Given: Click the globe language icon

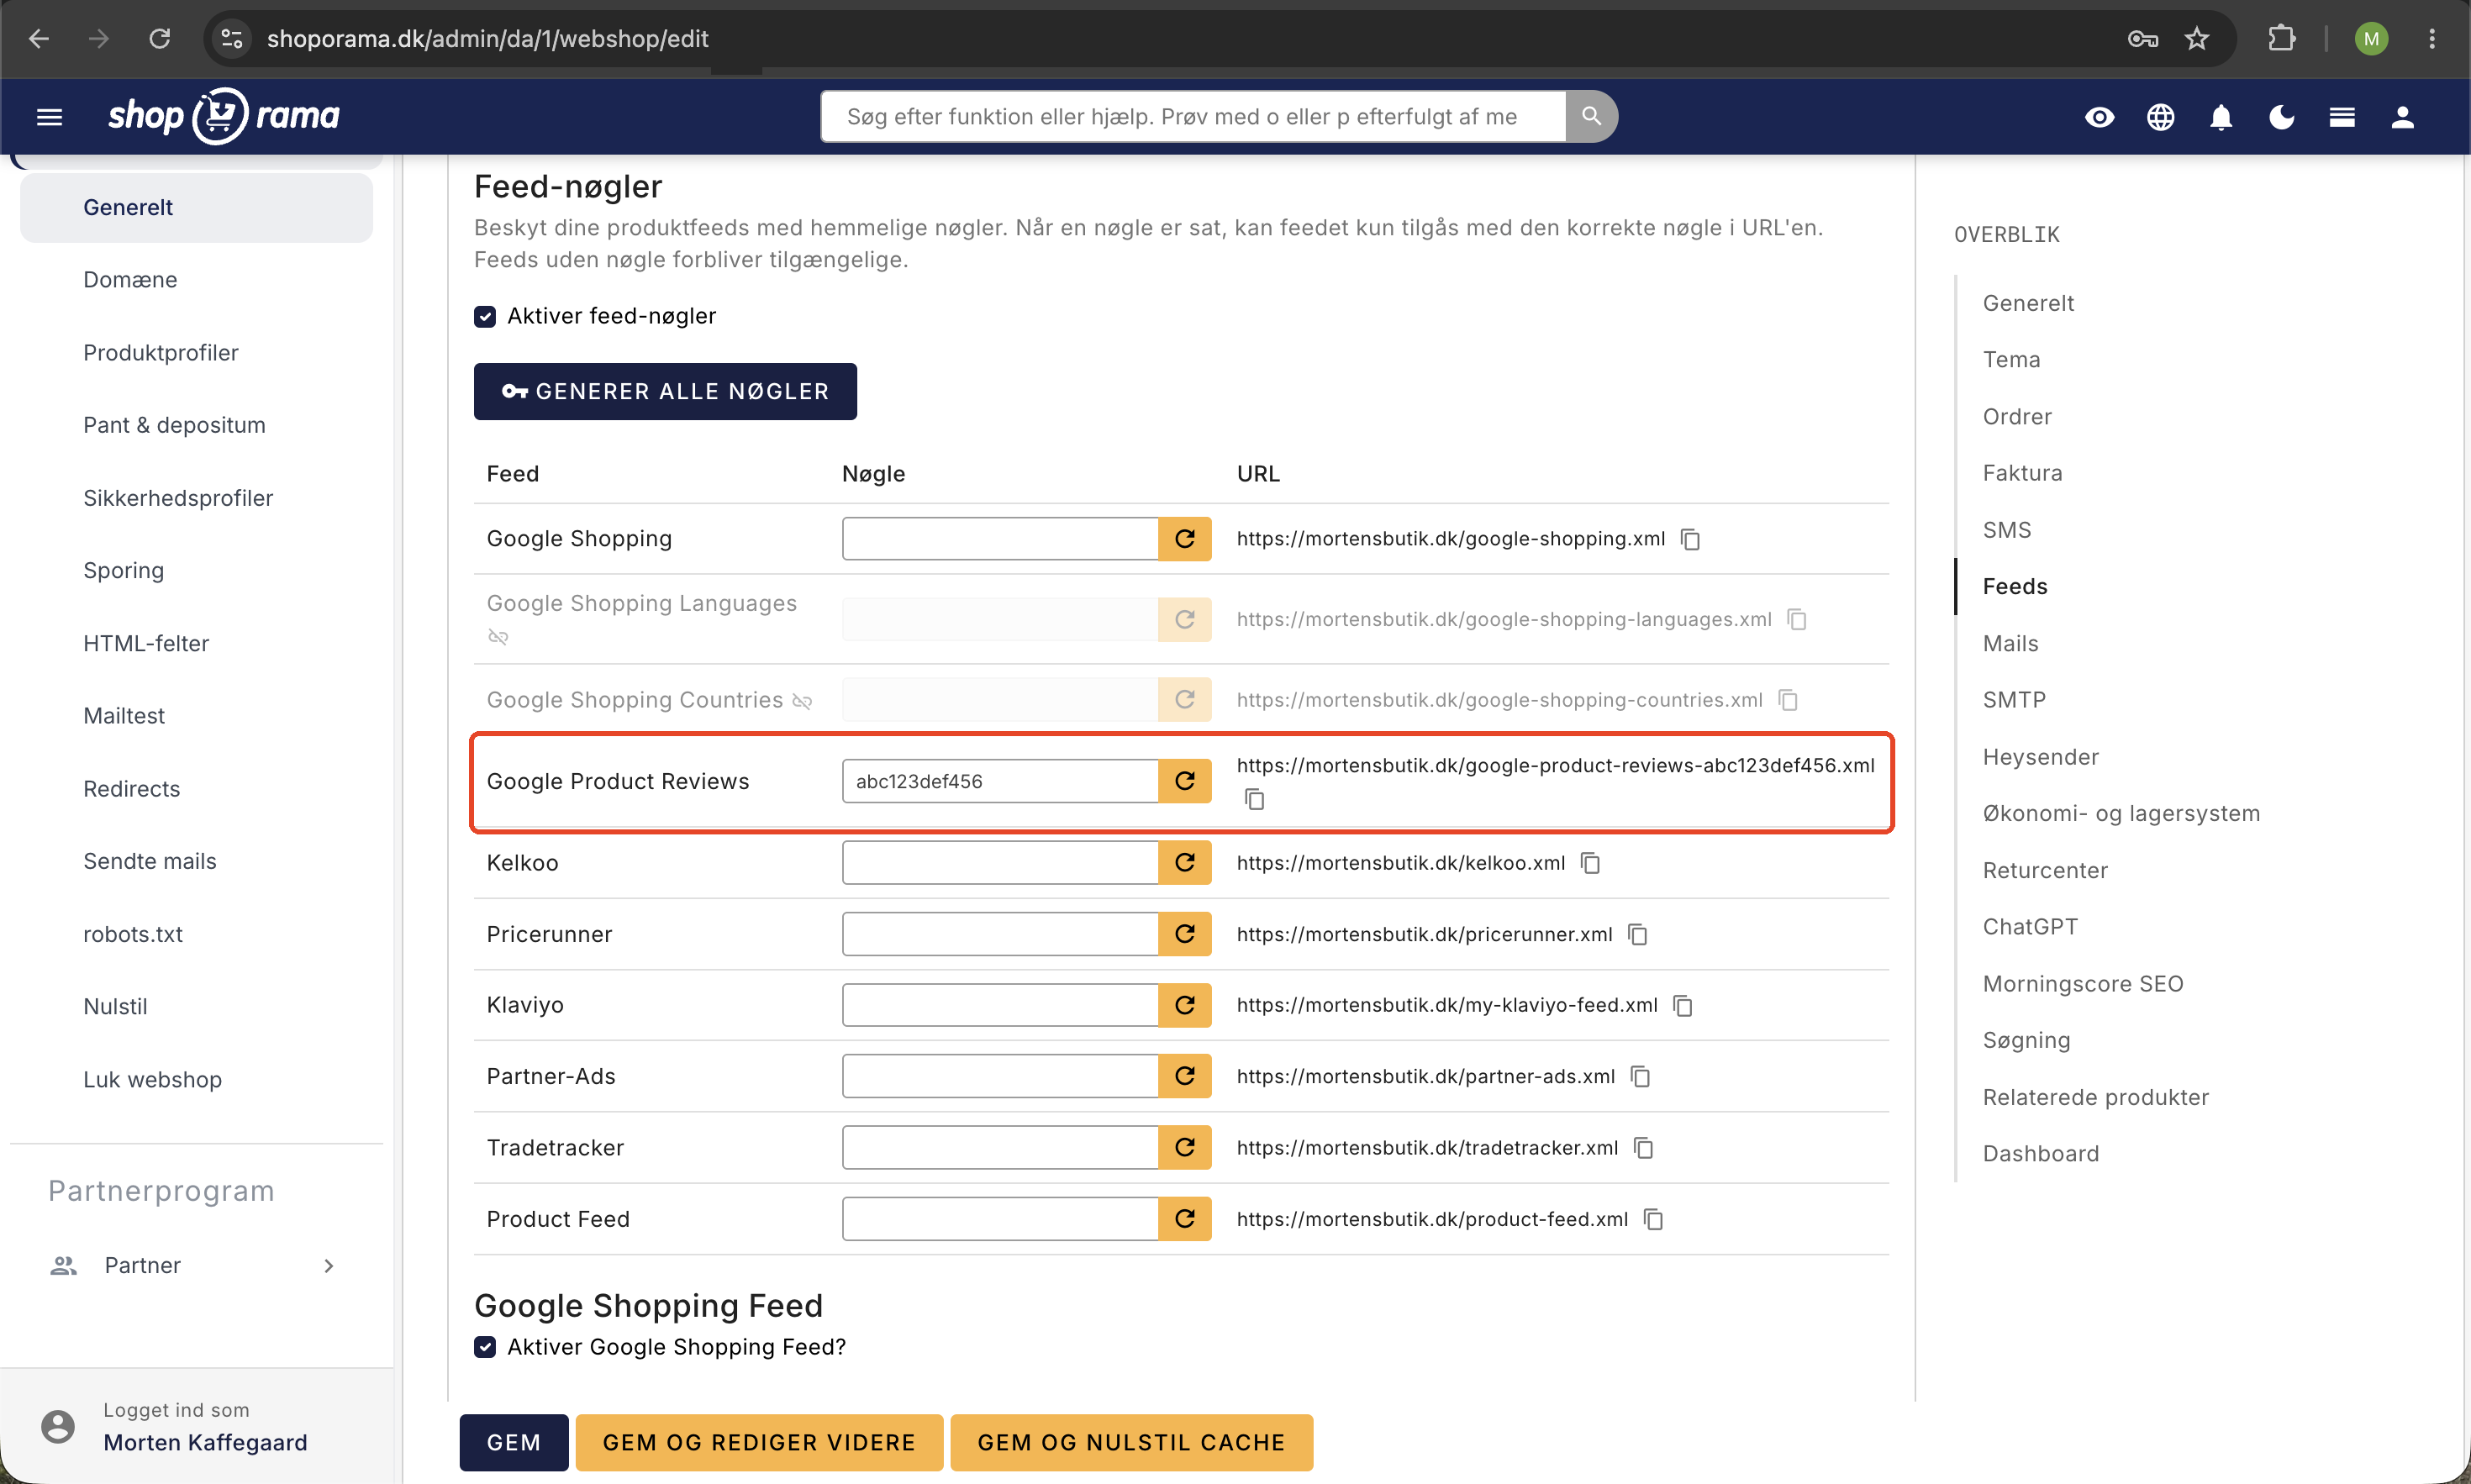Looking at the screenshot, I should point(2160,117).
